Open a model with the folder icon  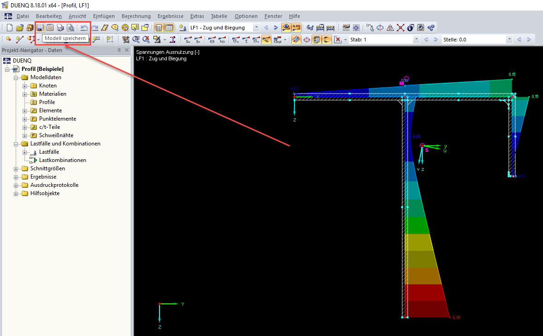click(x=19, y=28)
